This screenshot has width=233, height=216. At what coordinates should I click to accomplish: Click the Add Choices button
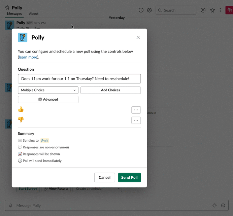[110, 90]
